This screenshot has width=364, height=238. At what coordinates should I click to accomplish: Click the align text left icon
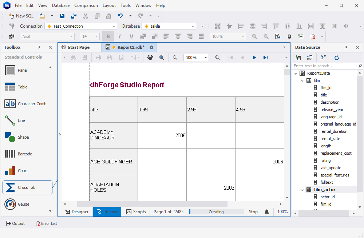click(166, 36)
